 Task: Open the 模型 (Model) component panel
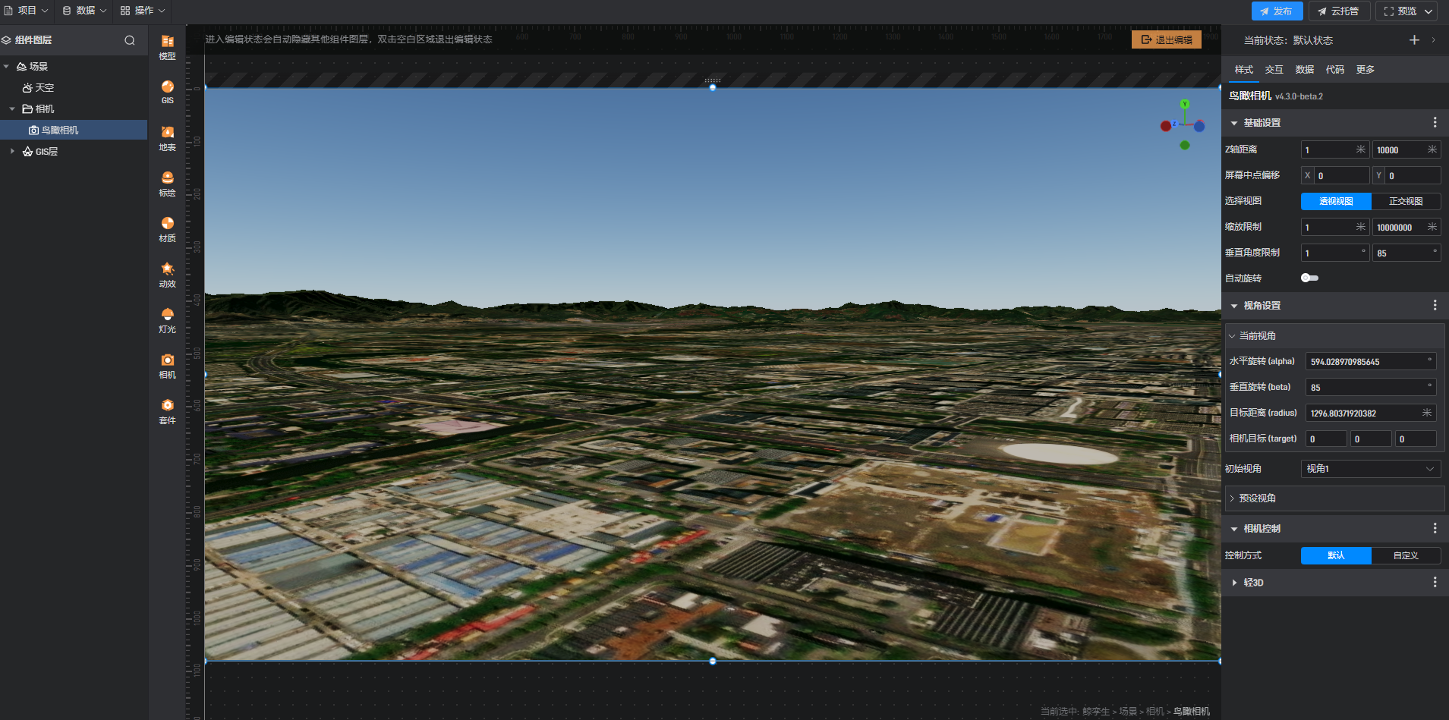(168, 46)
